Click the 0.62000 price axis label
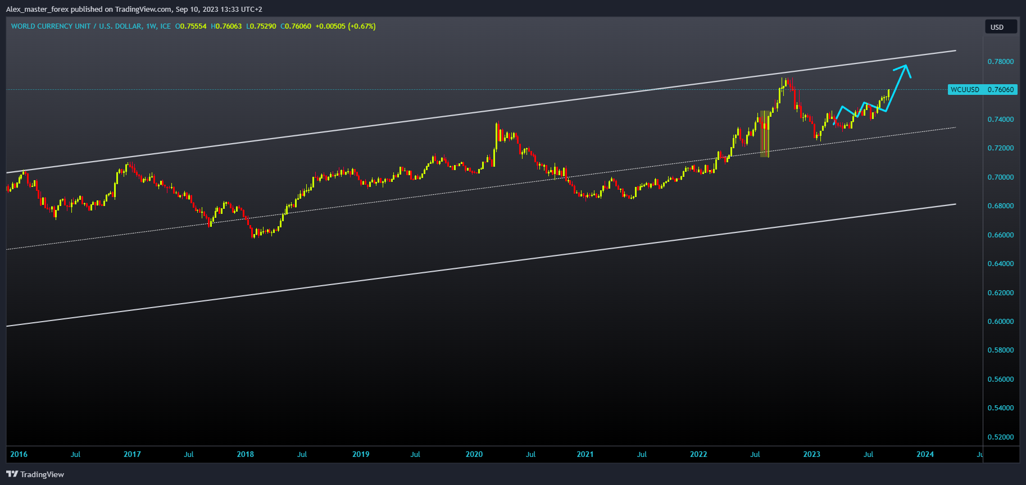The width and height of the screenshot is (1026, 485). tap(1001, 293)
